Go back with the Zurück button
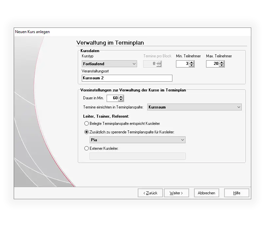 [x=150, y=193]
